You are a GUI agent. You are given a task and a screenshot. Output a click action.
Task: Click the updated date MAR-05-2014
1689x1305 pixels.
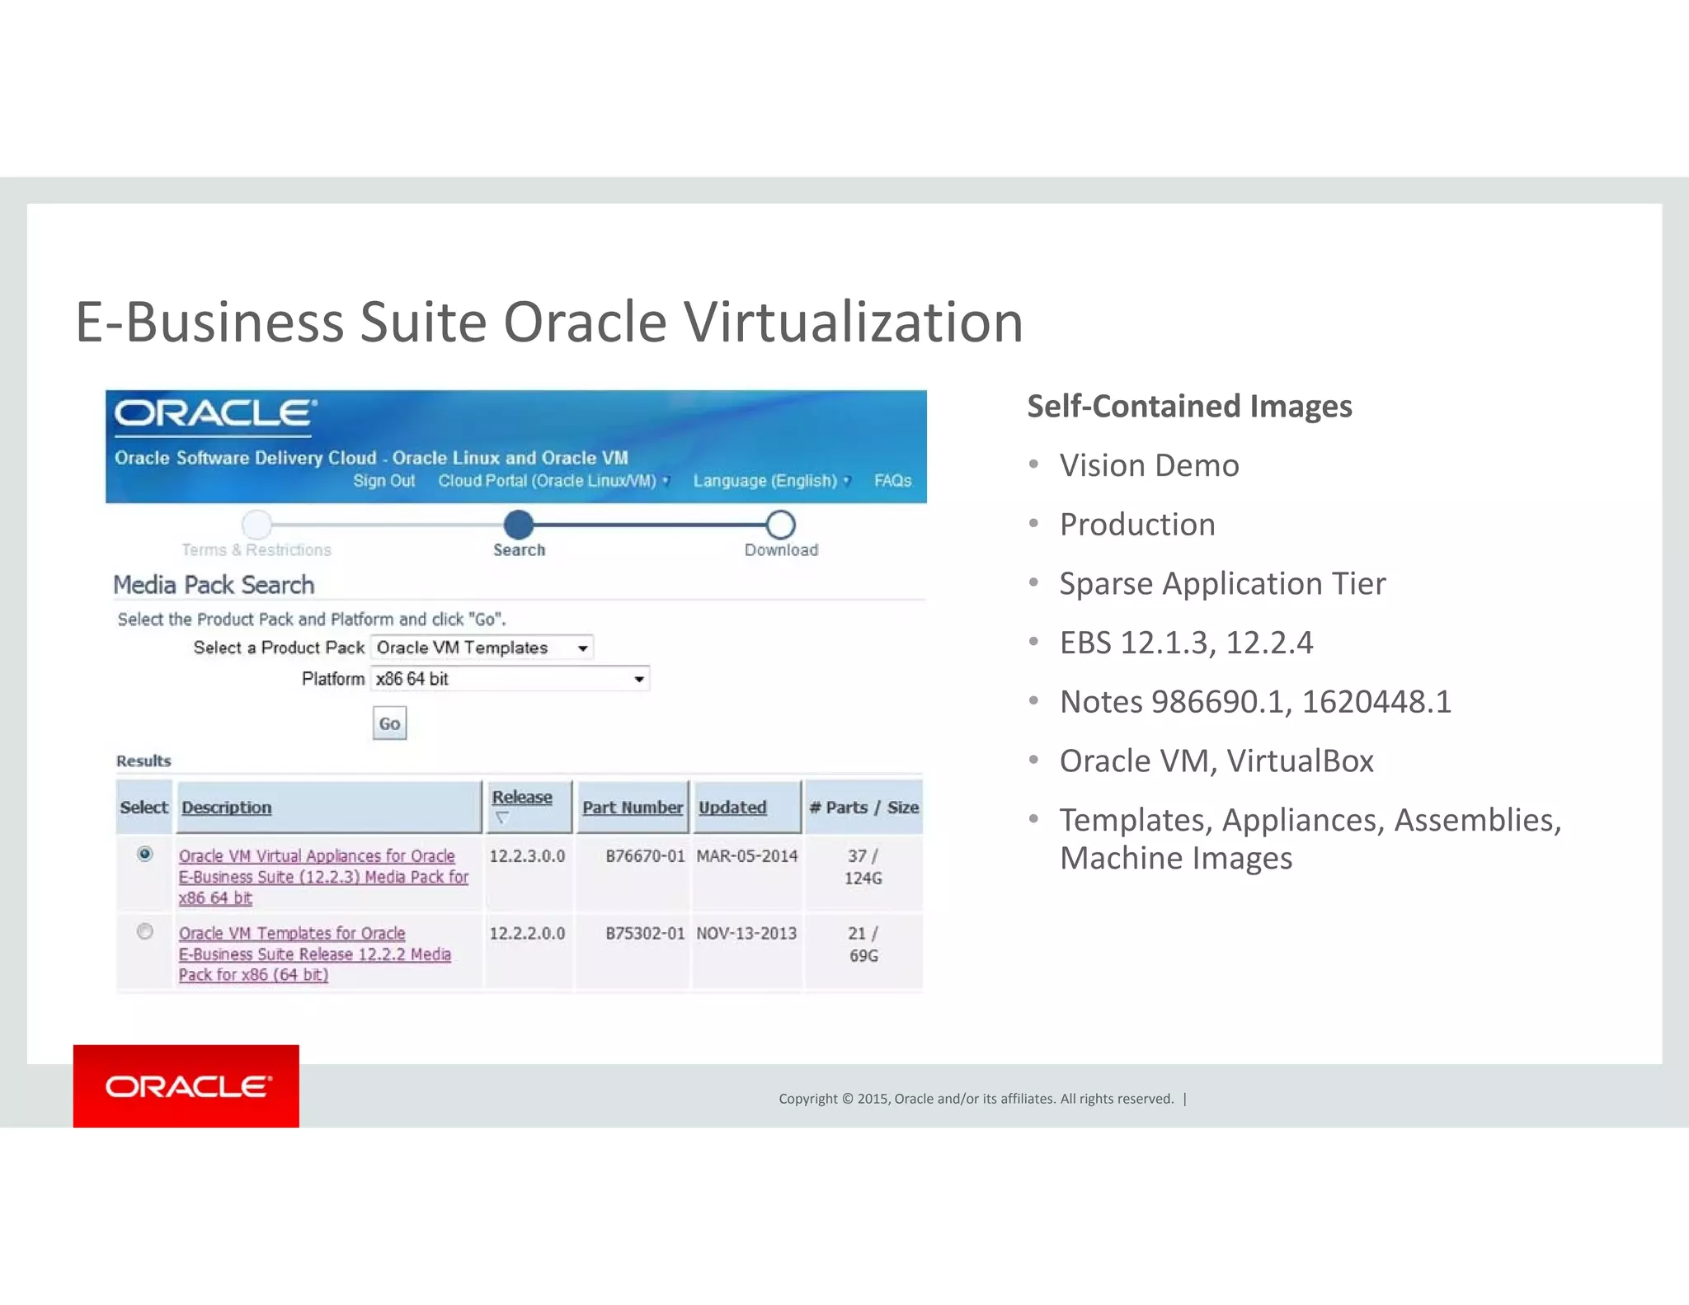point(747,856)
